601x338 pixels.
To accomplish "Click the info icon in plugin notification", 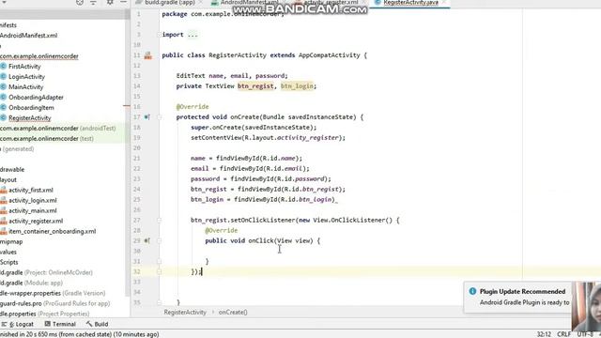I will [x=472, y=291].
